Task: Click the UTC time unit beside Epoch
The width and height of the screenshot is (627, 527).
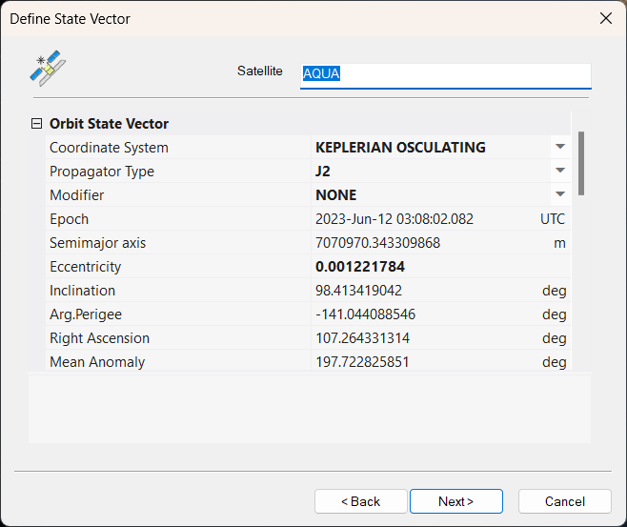Action: [x=553, y=219]
